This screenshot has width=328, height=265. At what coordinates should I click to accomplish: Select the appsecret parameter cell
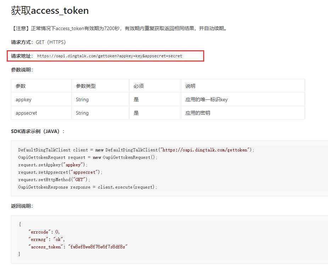tap(41, 113)
